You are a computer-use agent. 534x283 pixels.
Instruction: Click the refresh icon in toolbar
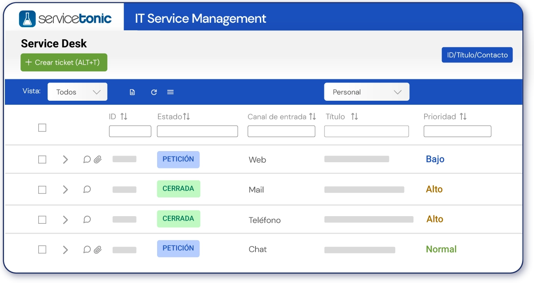(x=154, y=92)
